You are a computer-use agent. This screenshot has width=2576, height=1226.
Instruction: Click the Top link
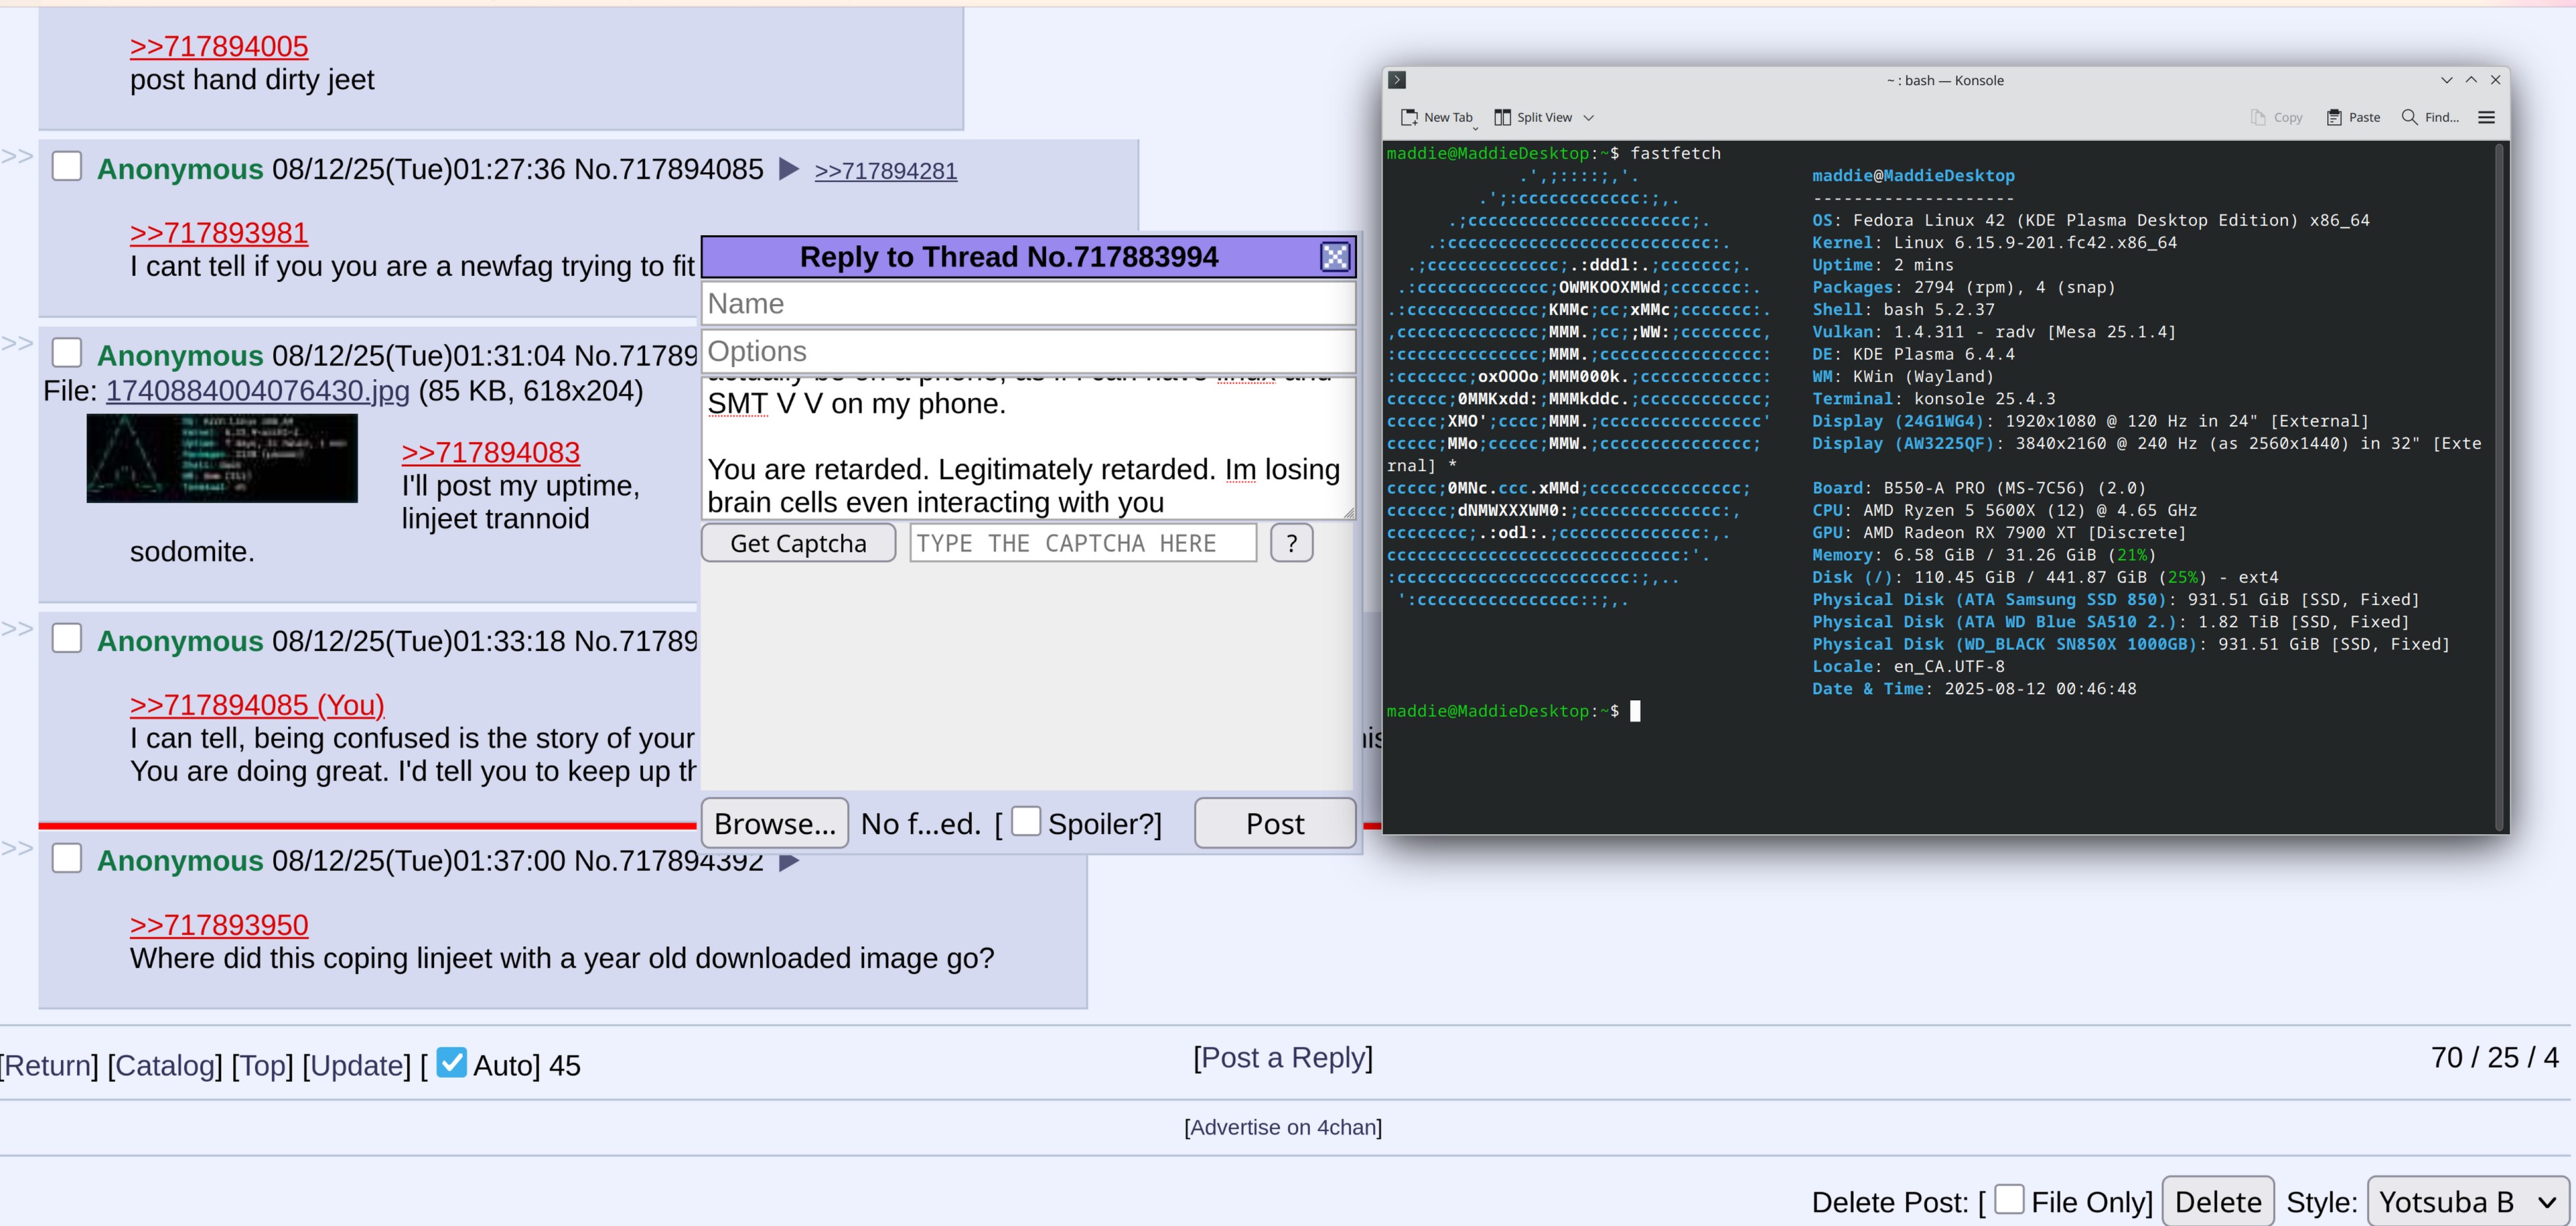pos(262,1065)
